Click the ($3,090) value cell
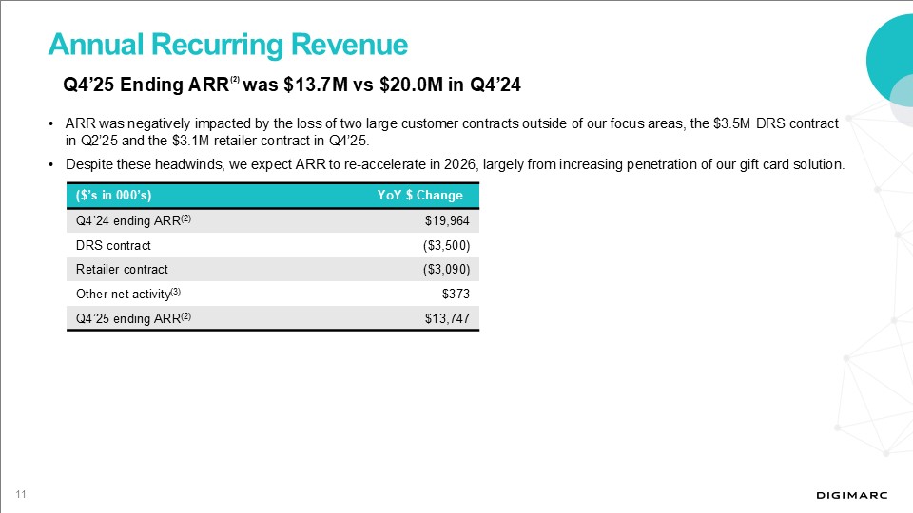The image size is (913, 513). pyautogui.click(x=445, y=269)
